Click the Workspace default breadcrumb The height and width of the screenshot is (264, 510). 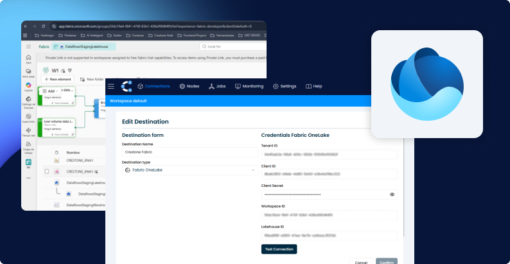click(x=128, y=101)
